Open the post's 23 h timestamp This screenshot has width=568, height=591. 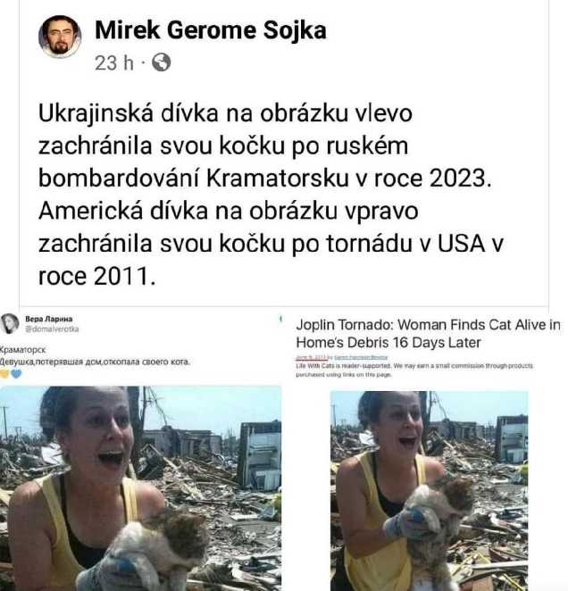point(114,62)
